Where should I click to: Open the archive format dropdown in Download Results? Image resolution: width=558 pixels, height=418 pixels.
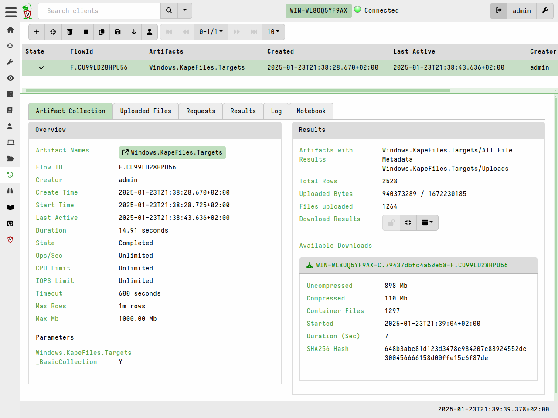tap(427, 222)
